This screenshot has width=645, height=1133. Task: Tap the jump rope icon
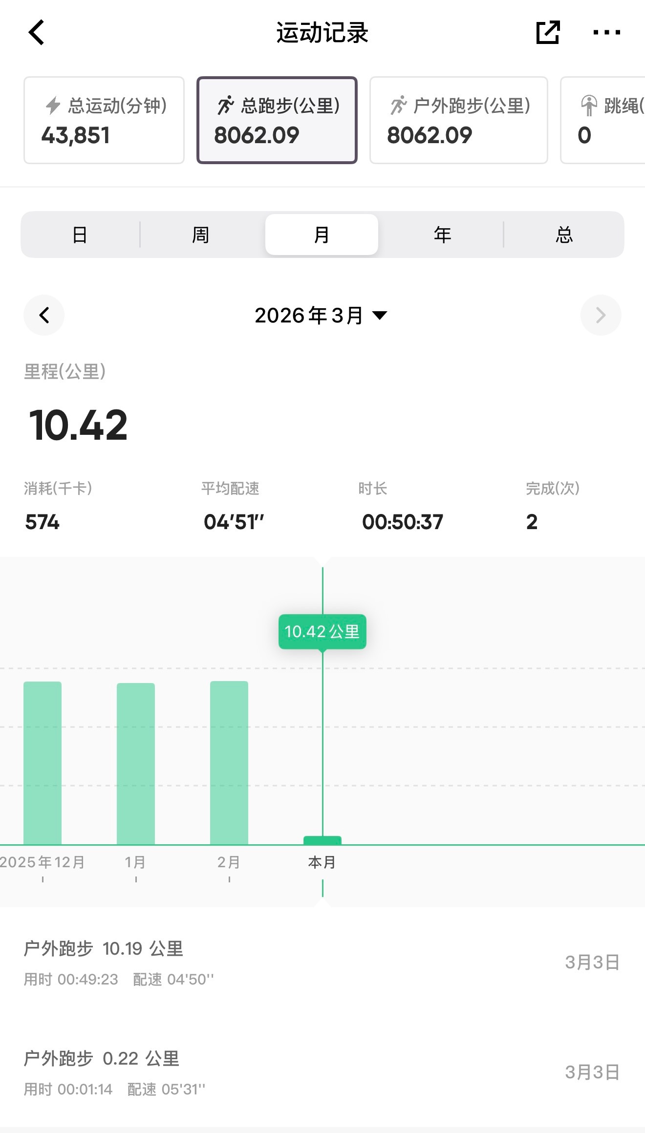click(x=589, y=106)
